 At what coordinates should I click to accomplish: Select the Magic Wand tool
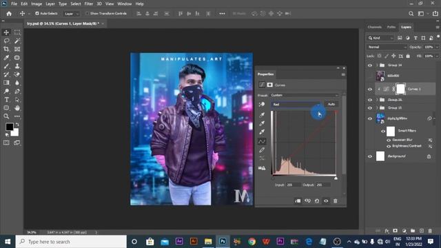click(17, 41)
